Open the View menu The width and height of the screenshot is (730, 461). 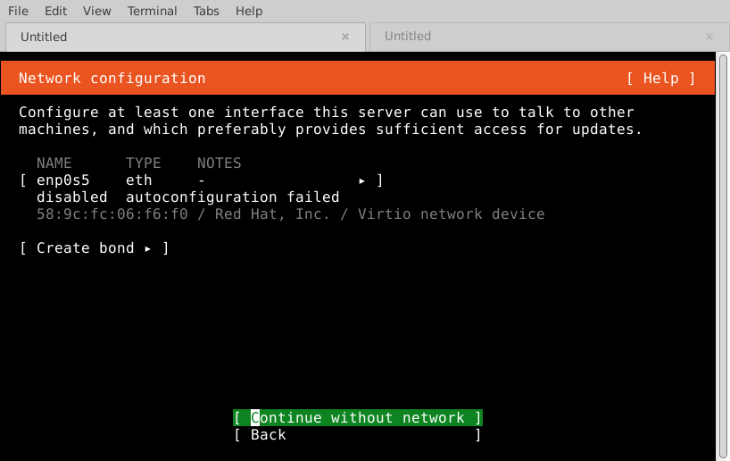96,11
